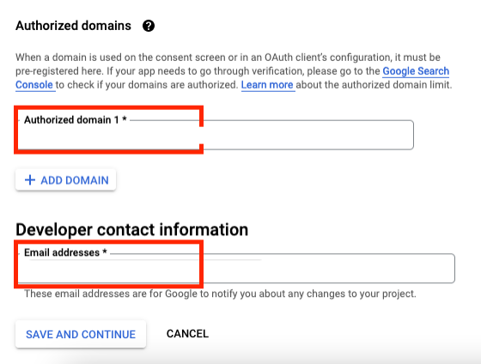The height and width of the screenshot is (364, 481).
Task: Click the Authorized domain 1 field label
Action: click(x=71, y=119)
